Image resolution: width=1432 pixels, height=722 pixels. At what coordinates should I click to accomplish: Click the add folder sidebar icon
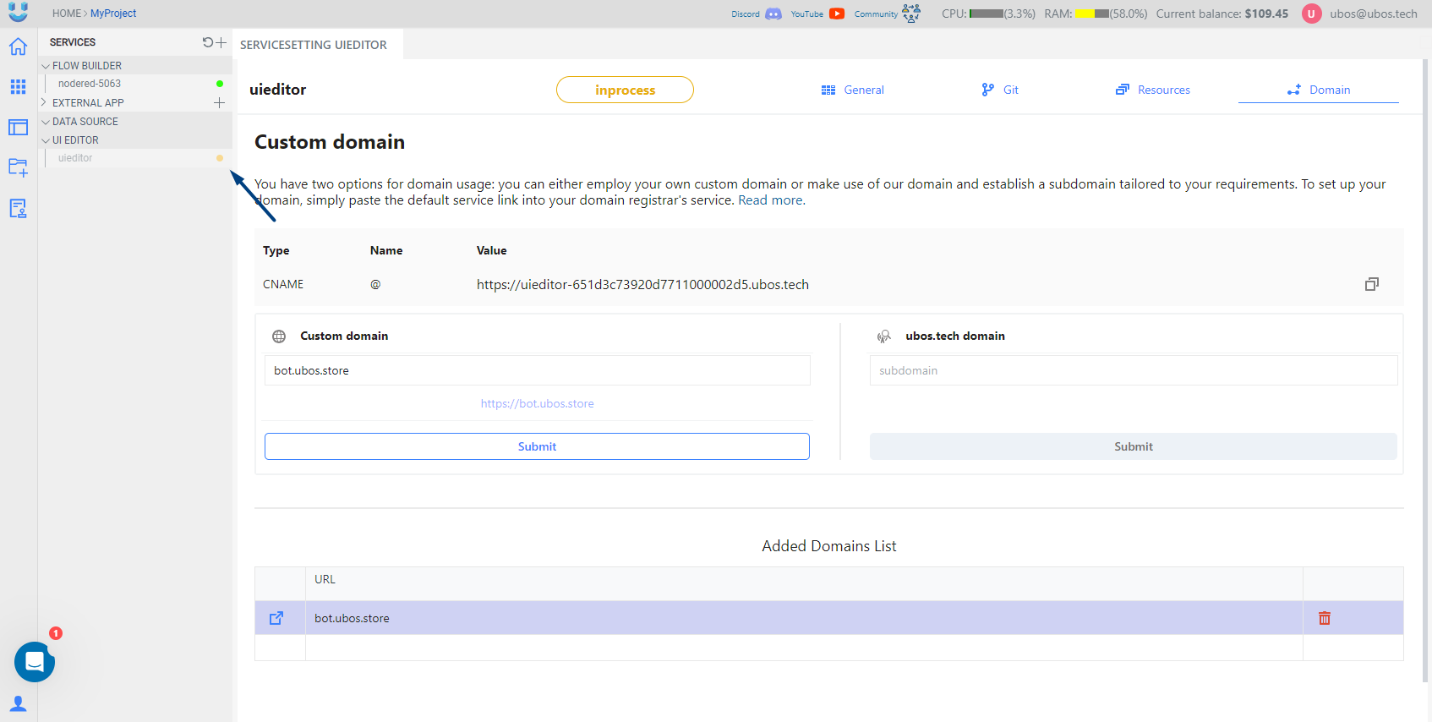coord(18,167)
